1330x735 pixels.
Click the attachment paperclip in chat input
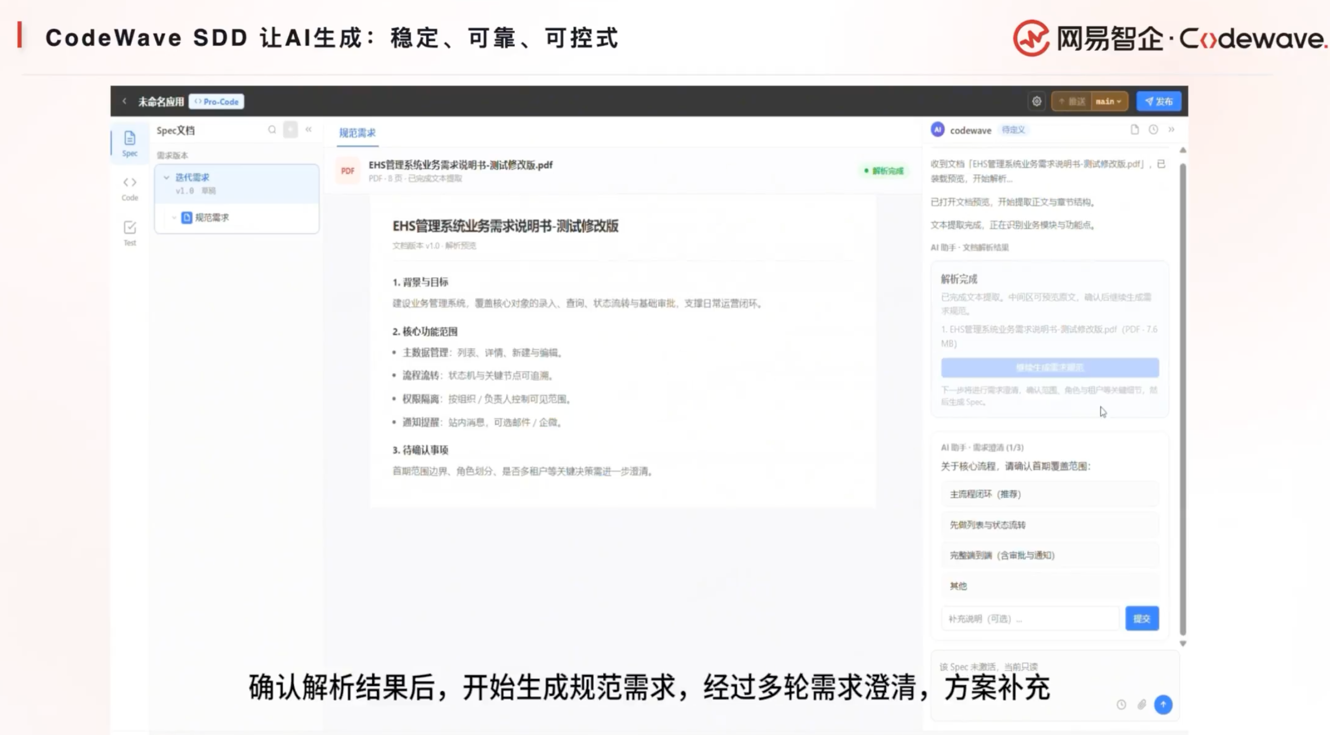tap(1142, 704)
